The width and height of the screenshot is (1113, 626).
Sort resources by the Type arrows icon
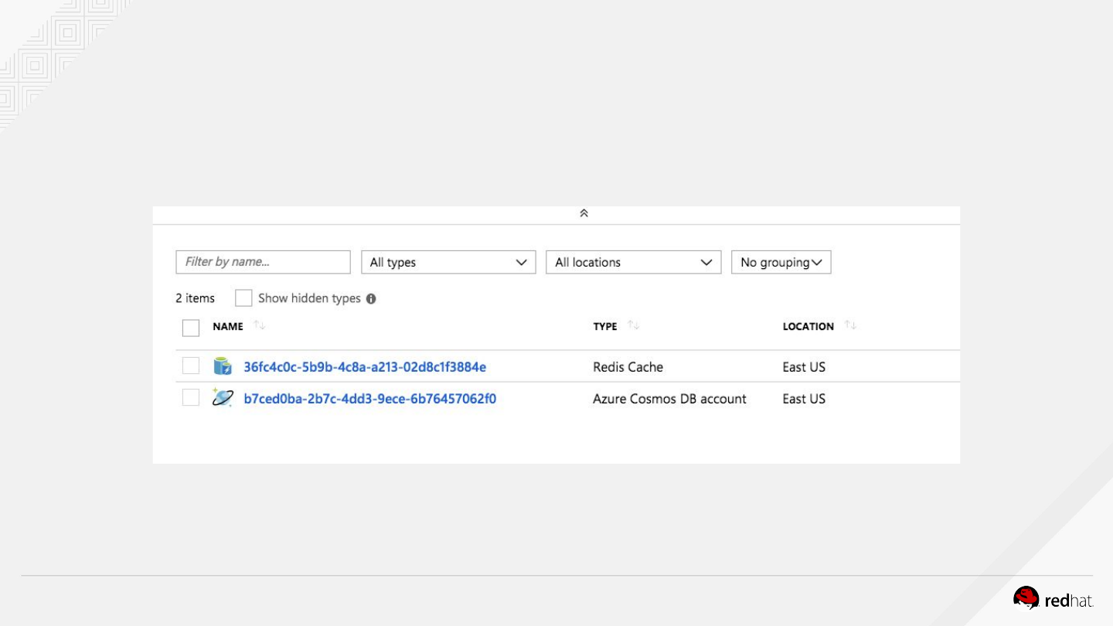pos(634,326)
